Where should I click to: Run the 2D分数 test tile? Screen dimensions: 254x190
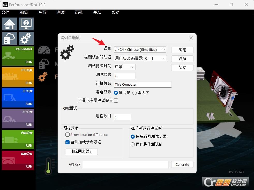[18, 98]
